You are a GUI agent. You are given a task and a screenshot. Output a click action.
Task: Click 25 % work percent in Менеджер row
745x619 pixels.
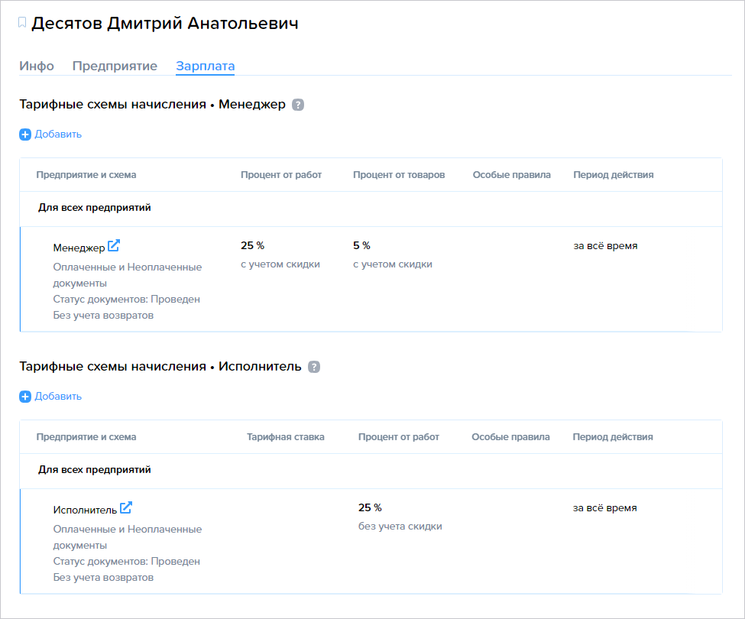coord(252,245)
